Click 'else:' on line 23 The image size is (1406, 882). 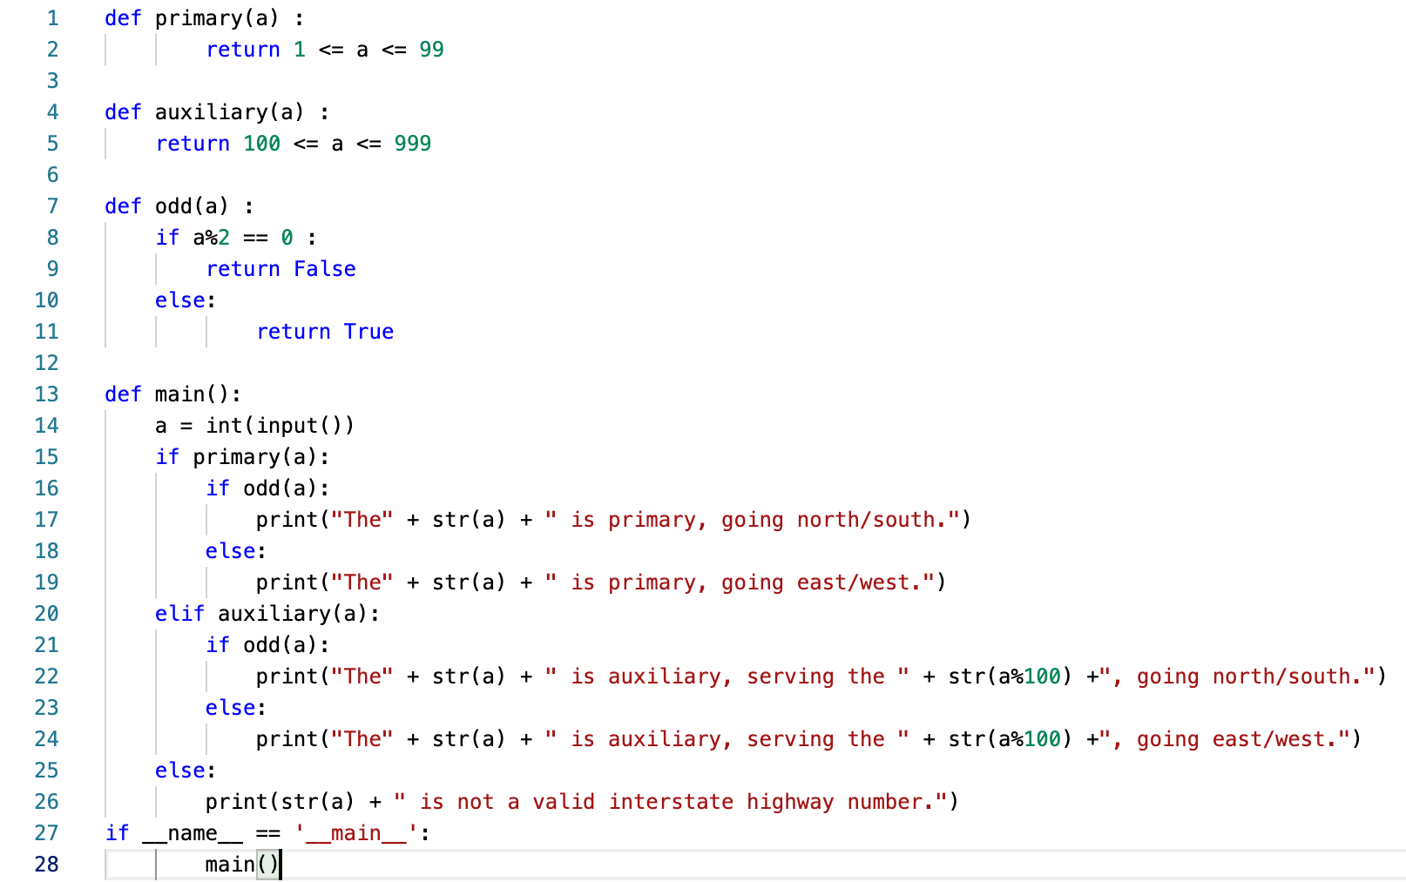tap(236, 708)
